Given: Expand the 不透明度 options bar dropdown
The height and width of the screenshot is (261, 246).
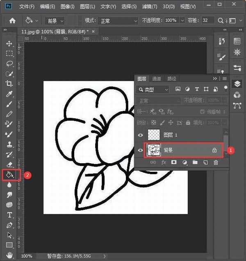Looking at the screenshot, I should (182, 20).
